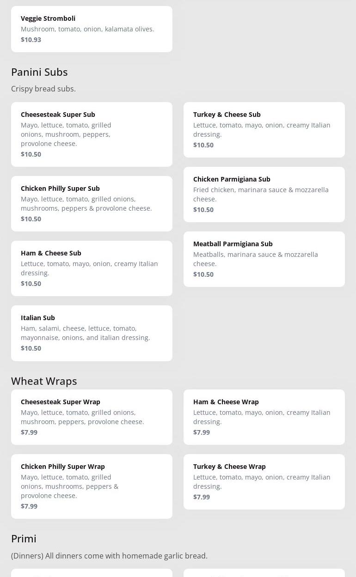Choose the Cheesesteak Super Wrap card
This screenshot has height=577, width=356.
(92, 417)
